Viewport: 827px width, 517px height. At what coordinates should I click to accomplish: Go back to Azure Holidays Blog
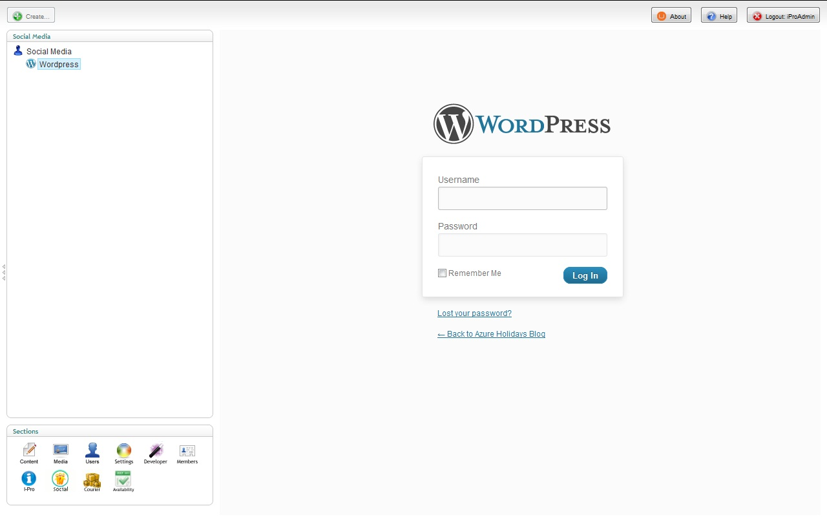491,334
